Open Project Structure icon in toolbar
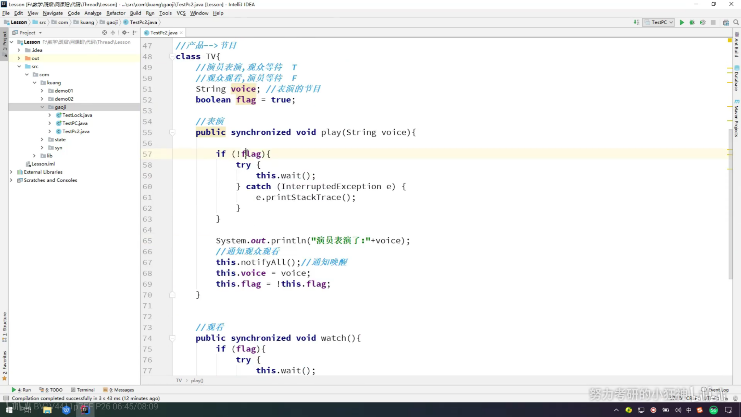This screenshot has height=417, width=741. 726,22
